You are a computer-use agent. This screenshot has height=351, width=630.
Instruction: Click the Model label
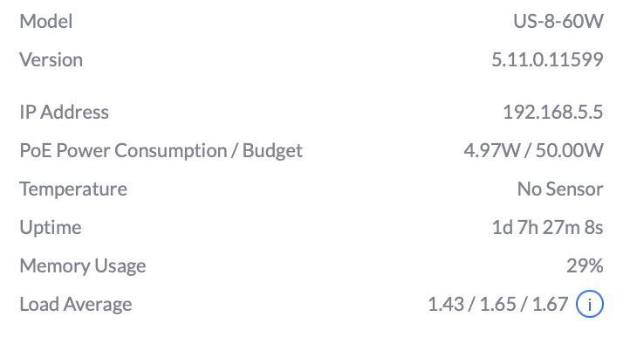(x=46, y=22)
